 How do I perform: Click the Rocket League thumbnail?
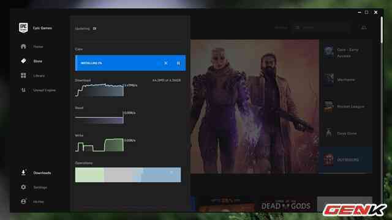(x=328, y=106)
